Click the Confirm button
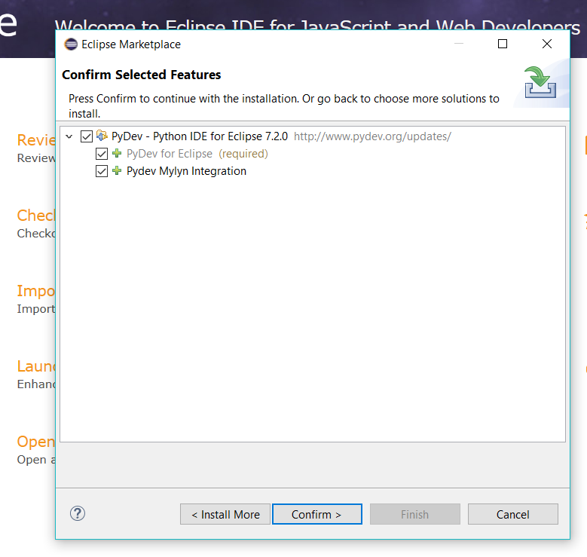 [x=316, y=514]
